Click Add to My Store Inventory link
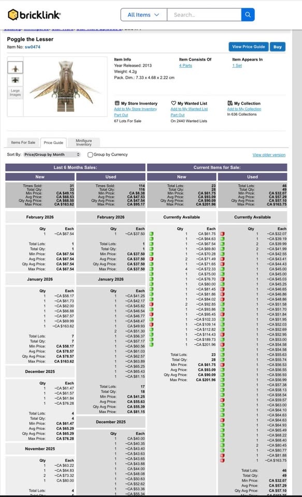302x497 pixels. pyautogui.click(x=135, y=109)
